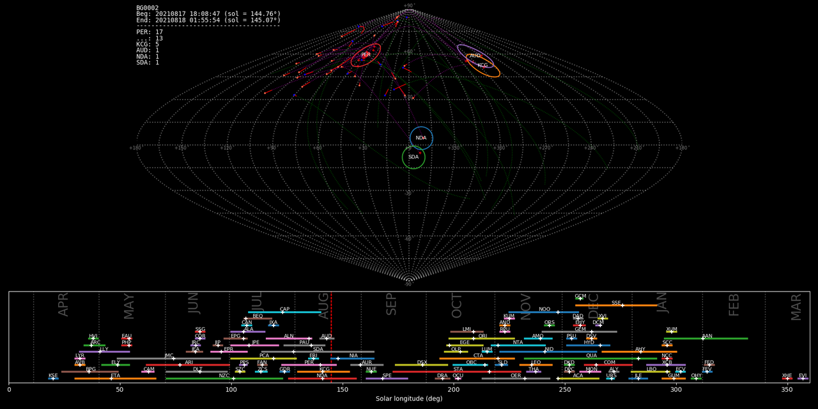
Task: Select the yellow ORI shower bar
Action: 482,339
